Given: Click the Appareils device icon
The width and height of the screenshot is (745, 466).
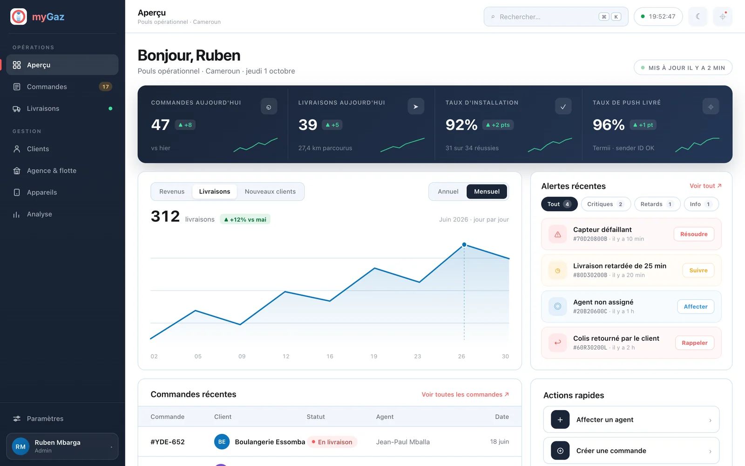Looking at the screenshot, I should [x=17, y=192].
